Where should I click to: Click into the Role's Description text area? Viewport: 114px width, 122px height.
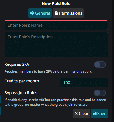click(x=56, y=45)
